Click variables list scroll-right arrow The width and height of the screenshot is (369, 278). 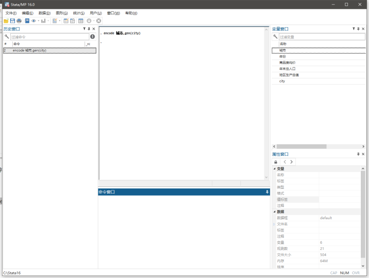click(x=363, y=146)
